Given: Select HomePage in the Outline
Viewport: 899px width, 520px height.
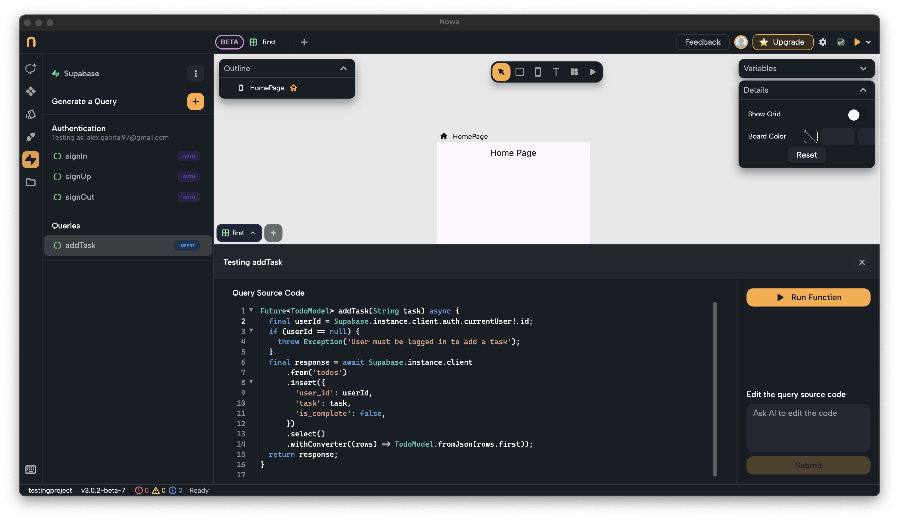Looking at the screenshot, I should [267, 88].
